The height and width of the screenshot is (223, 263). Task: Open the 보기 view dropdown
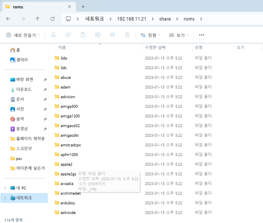pos(179,35)
